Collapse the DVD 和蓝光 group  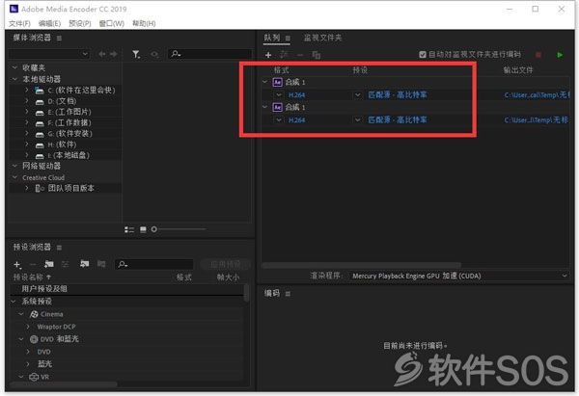(x=21, y=339)
